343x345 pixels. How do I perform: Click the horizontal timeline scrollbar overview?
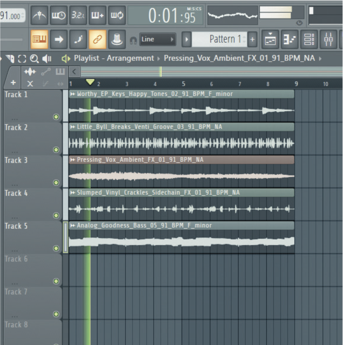211,71
